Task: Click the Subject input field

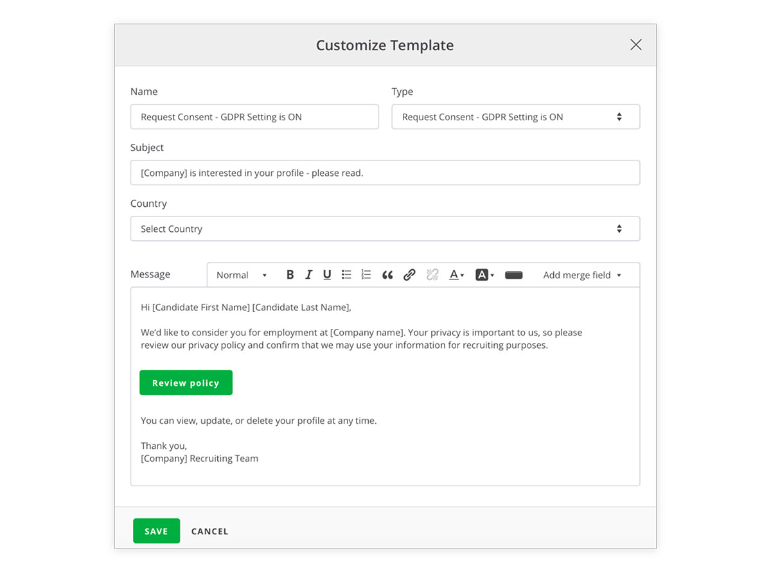Action: pos(385,173)
